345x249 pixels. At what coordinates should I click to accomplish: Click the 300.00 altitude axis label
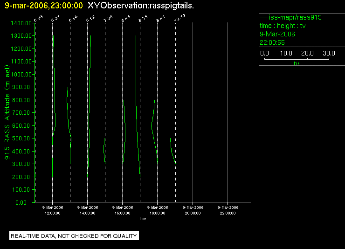[x=21, y=164]
